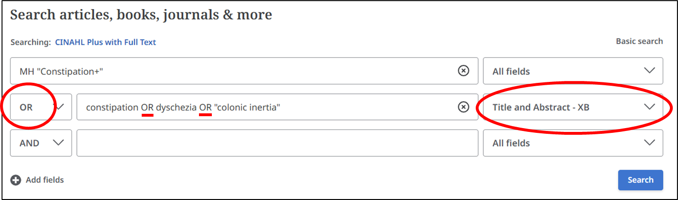Screen dimensions: 678x200
Task: Open the AND boolean operator dropdown
Action: [41, 143]
